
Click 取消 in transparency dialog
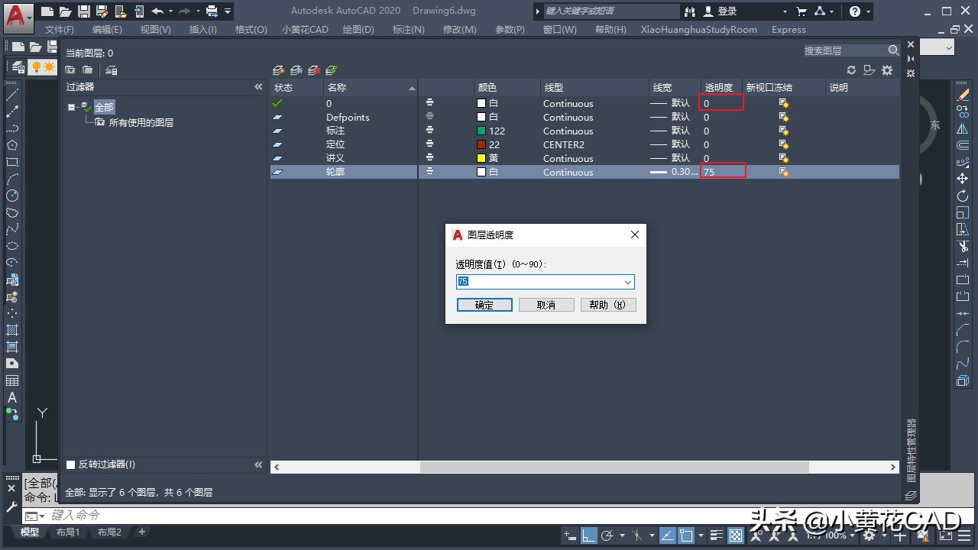pyautogui.click(x=546, y=305)
